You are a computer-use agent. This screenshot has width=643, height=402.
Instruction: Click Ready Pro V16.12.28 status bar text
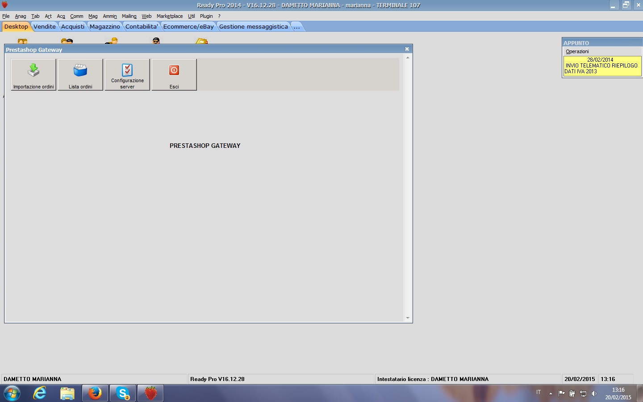tap(217, 379)
